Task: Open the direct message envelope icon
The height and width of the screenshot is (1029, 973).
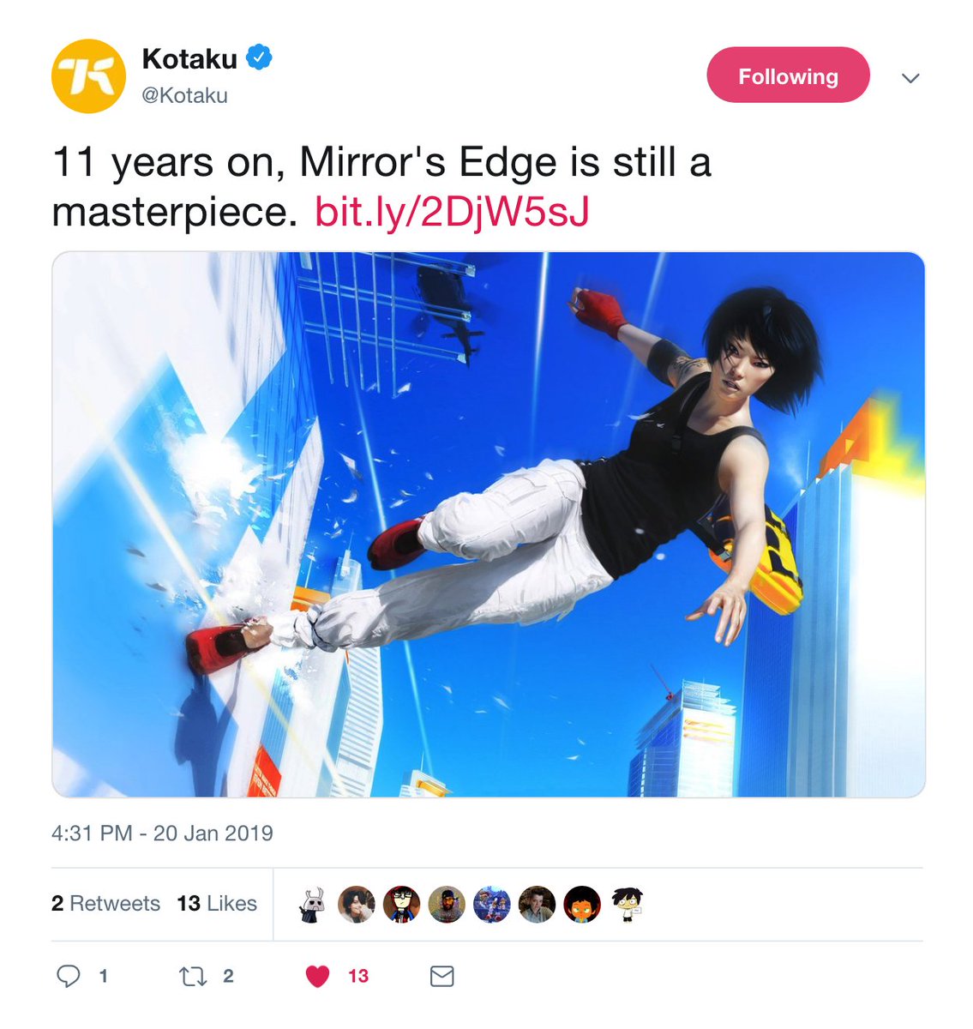Action: [441, 976]
